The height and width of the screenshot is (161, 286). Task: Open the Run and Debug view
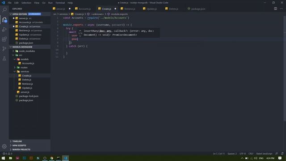[x=4, y=29]
